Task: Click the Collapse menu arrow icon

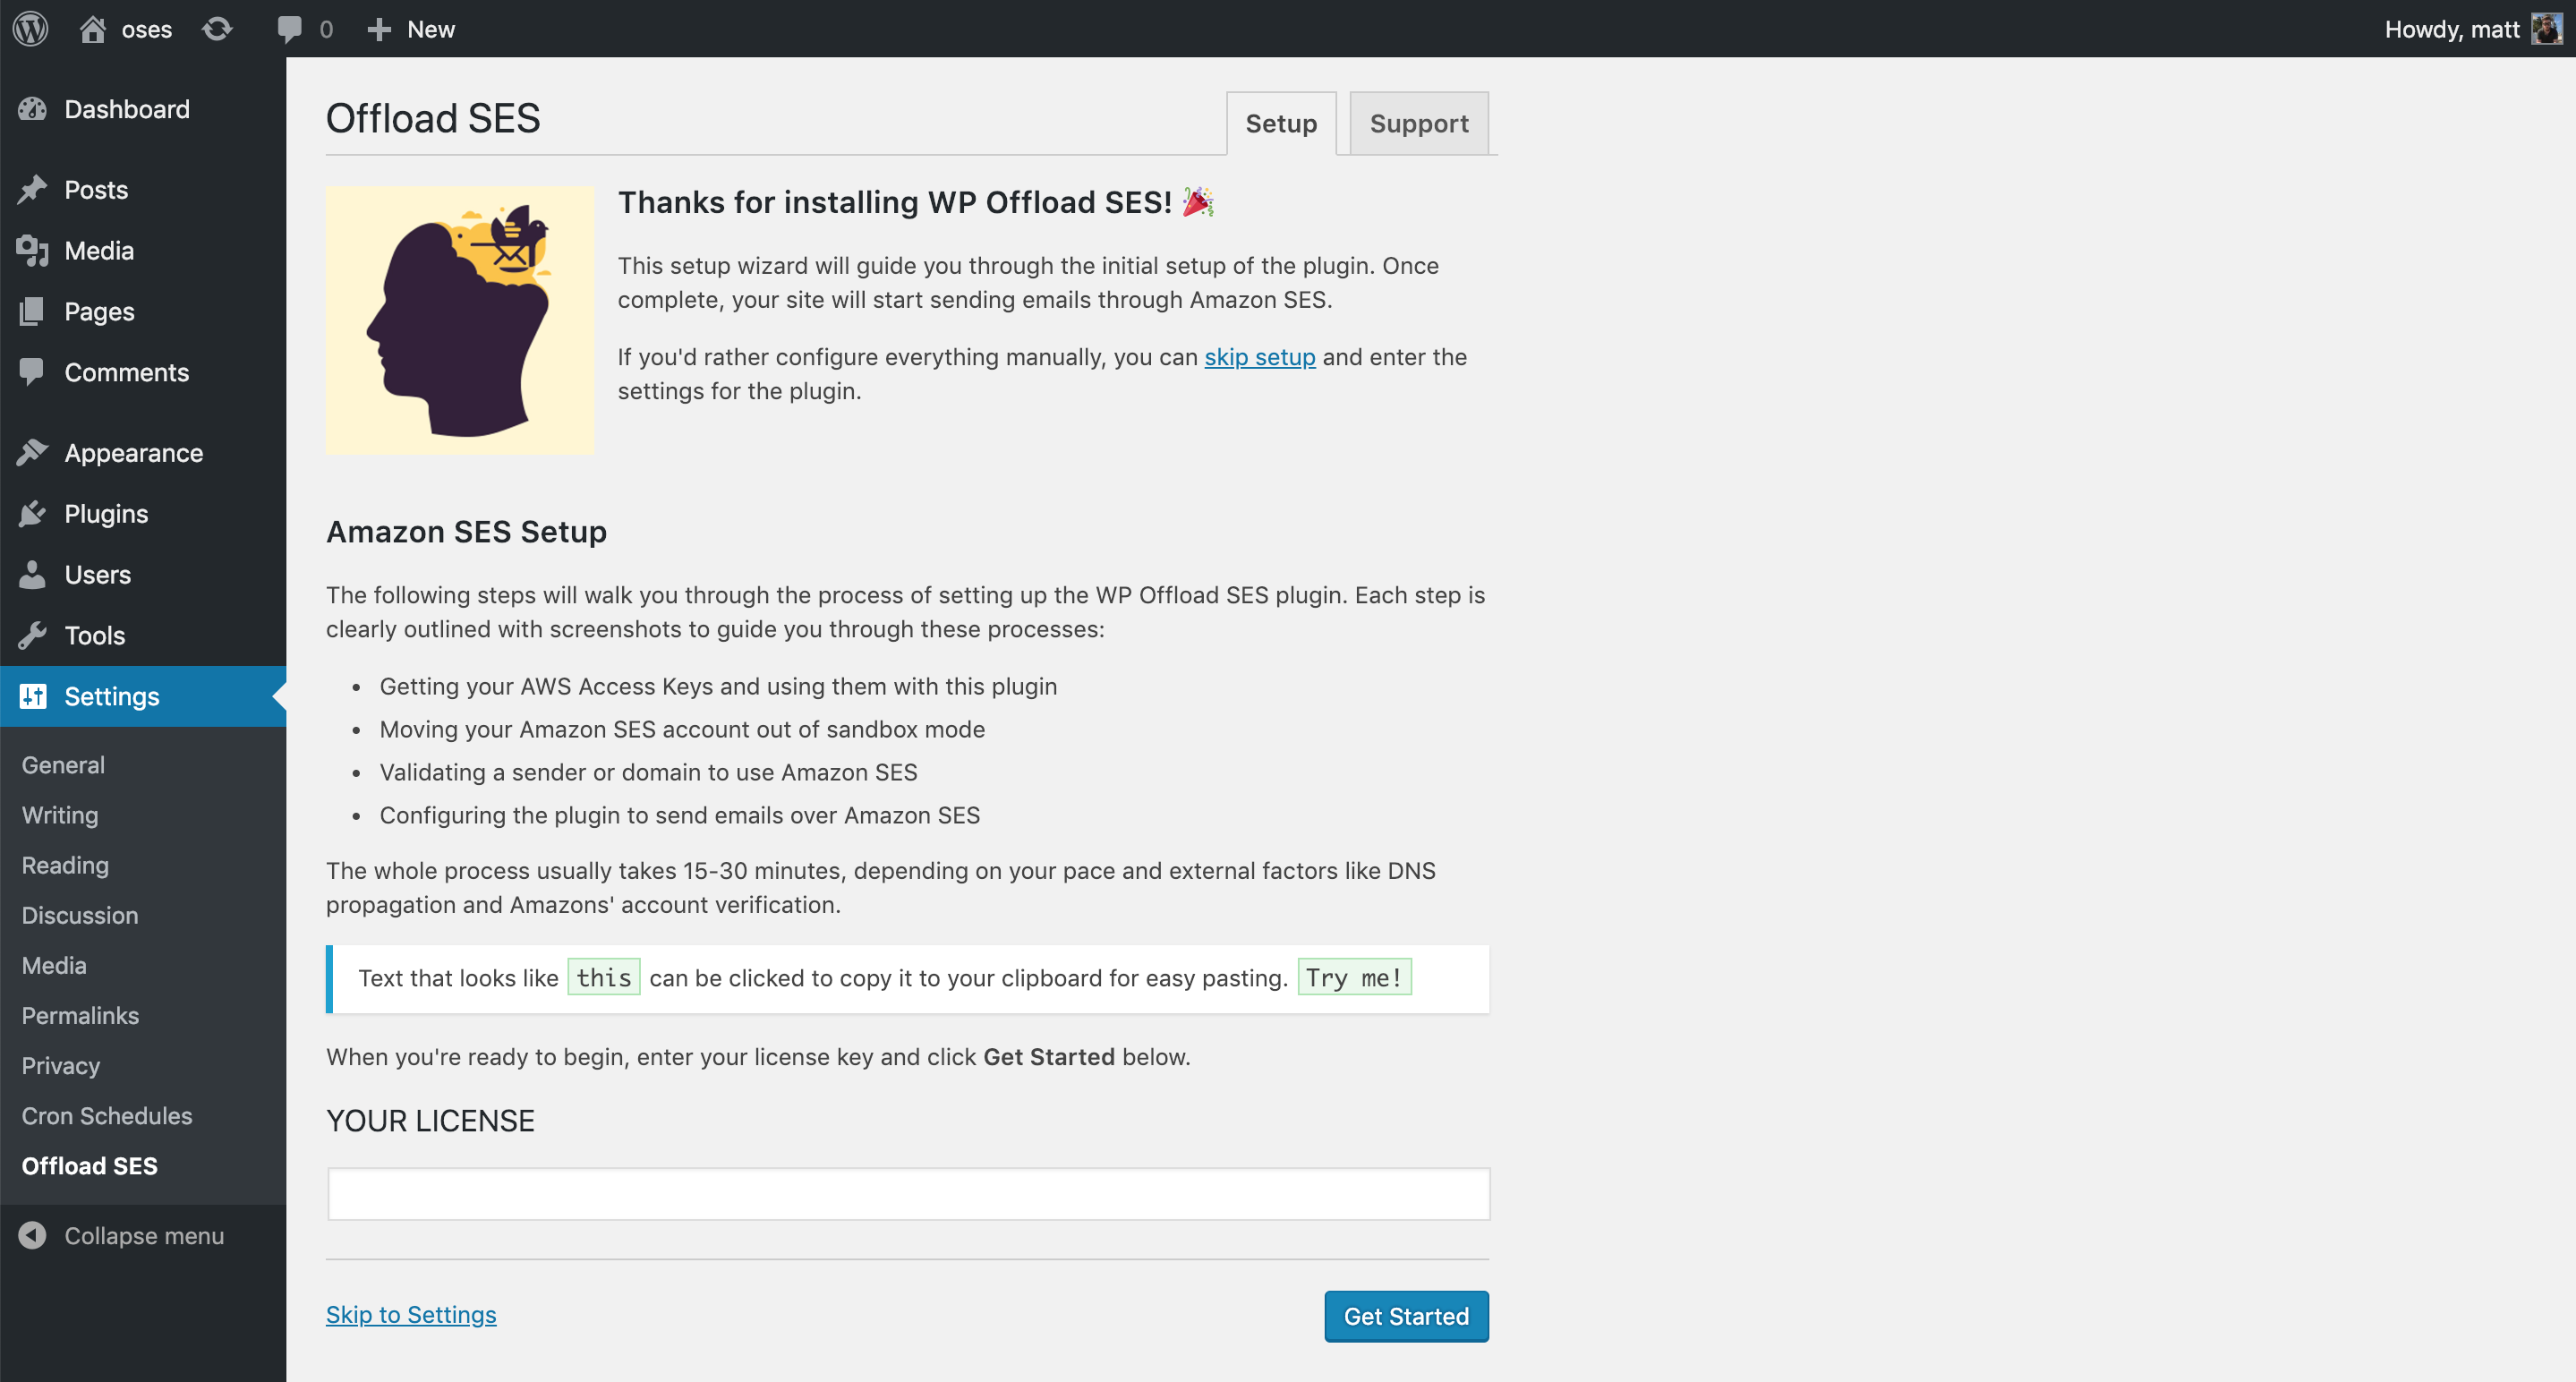Action: [32, 1236]
